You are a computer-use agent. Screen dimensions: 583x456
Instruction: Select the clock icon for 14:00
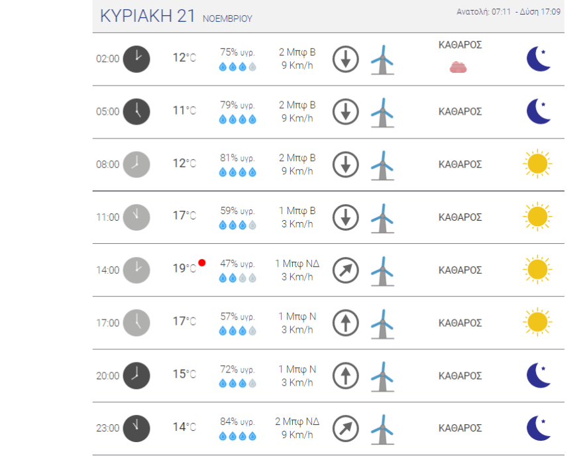click(136, 270)
